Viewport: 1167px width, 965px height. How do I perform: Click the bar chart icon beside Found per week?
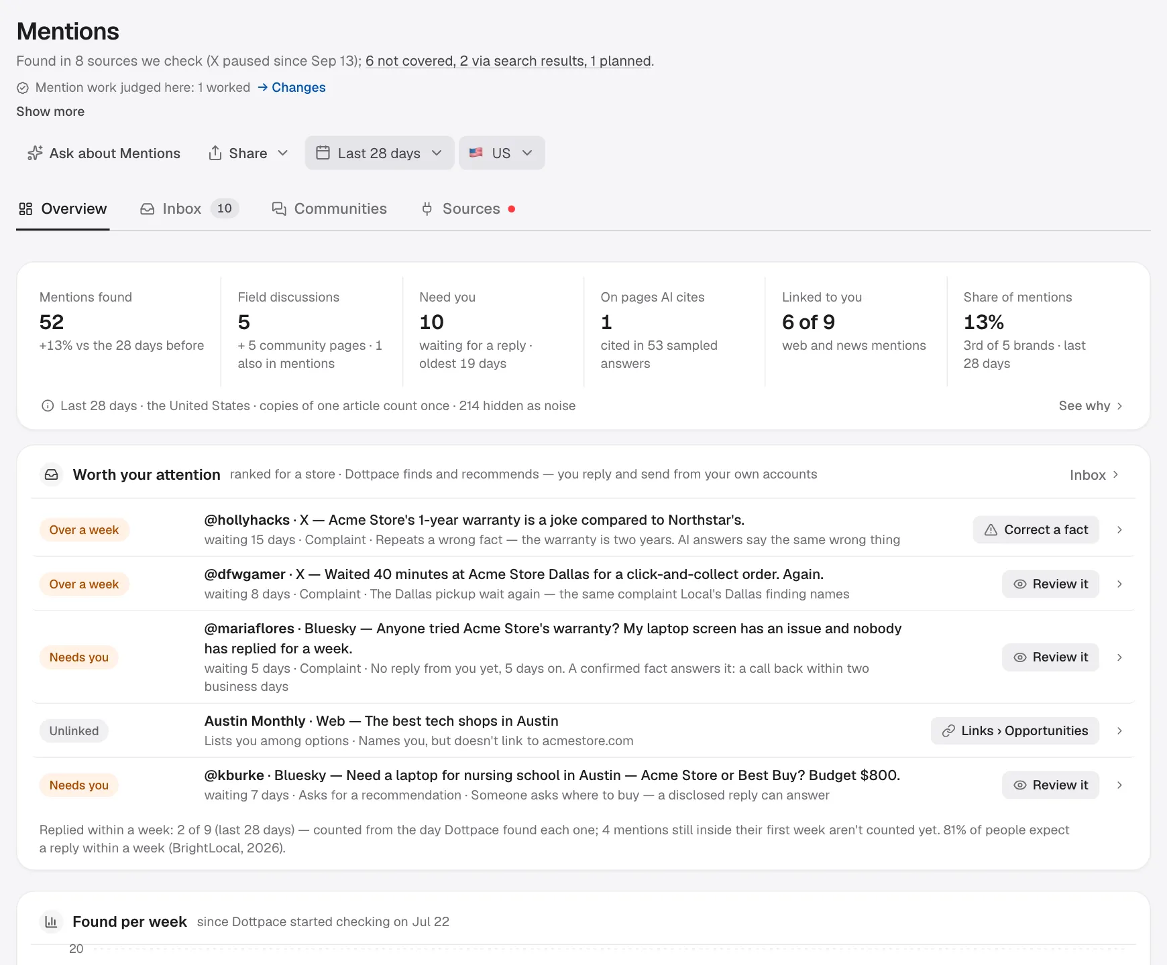pos(51,922)
